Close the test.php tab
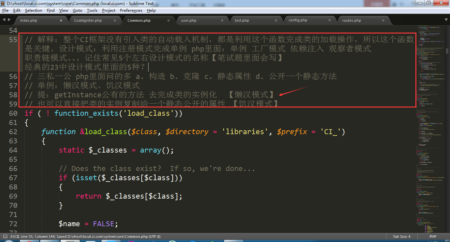Viewport: 450px width, 242px height. coord(276,20)
